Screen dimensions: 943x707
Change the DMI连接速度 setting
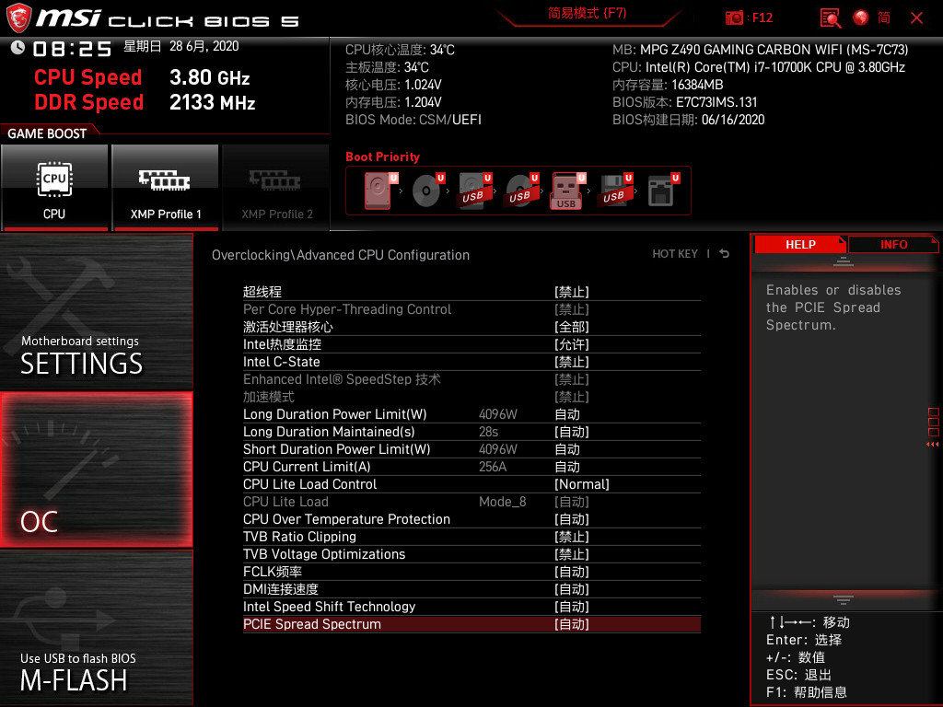click(x=471, y=589)
